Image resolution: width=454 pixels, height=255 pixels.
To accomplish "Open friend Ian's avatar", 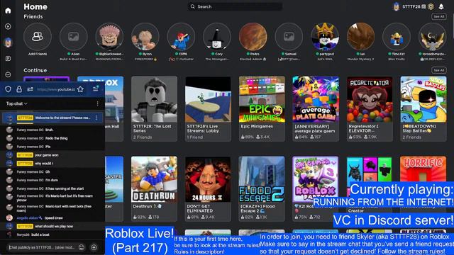I will coord(361,37).
